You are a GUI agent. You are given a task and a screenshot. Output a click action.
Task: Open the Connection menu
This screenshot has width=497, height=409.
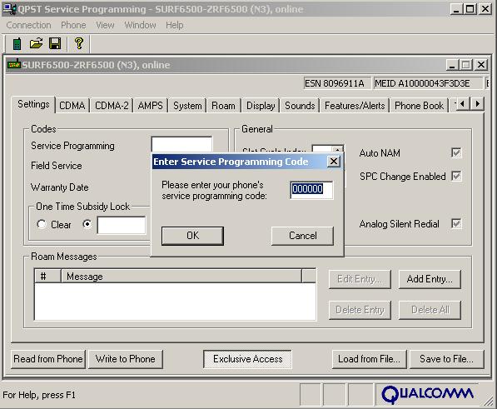[28, 25]
